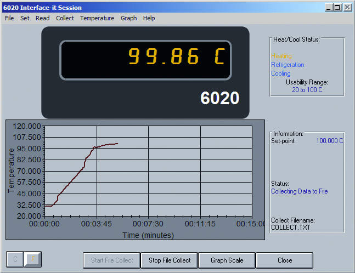Close window using title bar X
This screenshot has height=273, width=355.
347,8
